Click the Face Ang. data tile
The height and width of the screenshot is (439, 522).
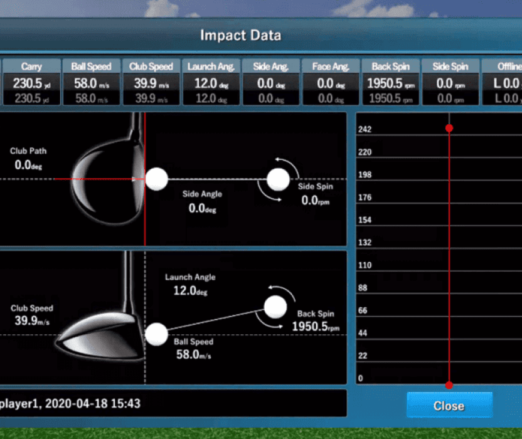coord(331,82)
